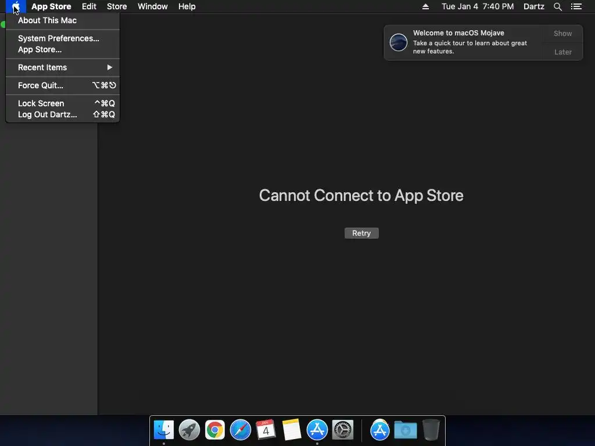This screenshot has width=595, height=446.
Task: Open the Help menu
Action: pos(187,6)
